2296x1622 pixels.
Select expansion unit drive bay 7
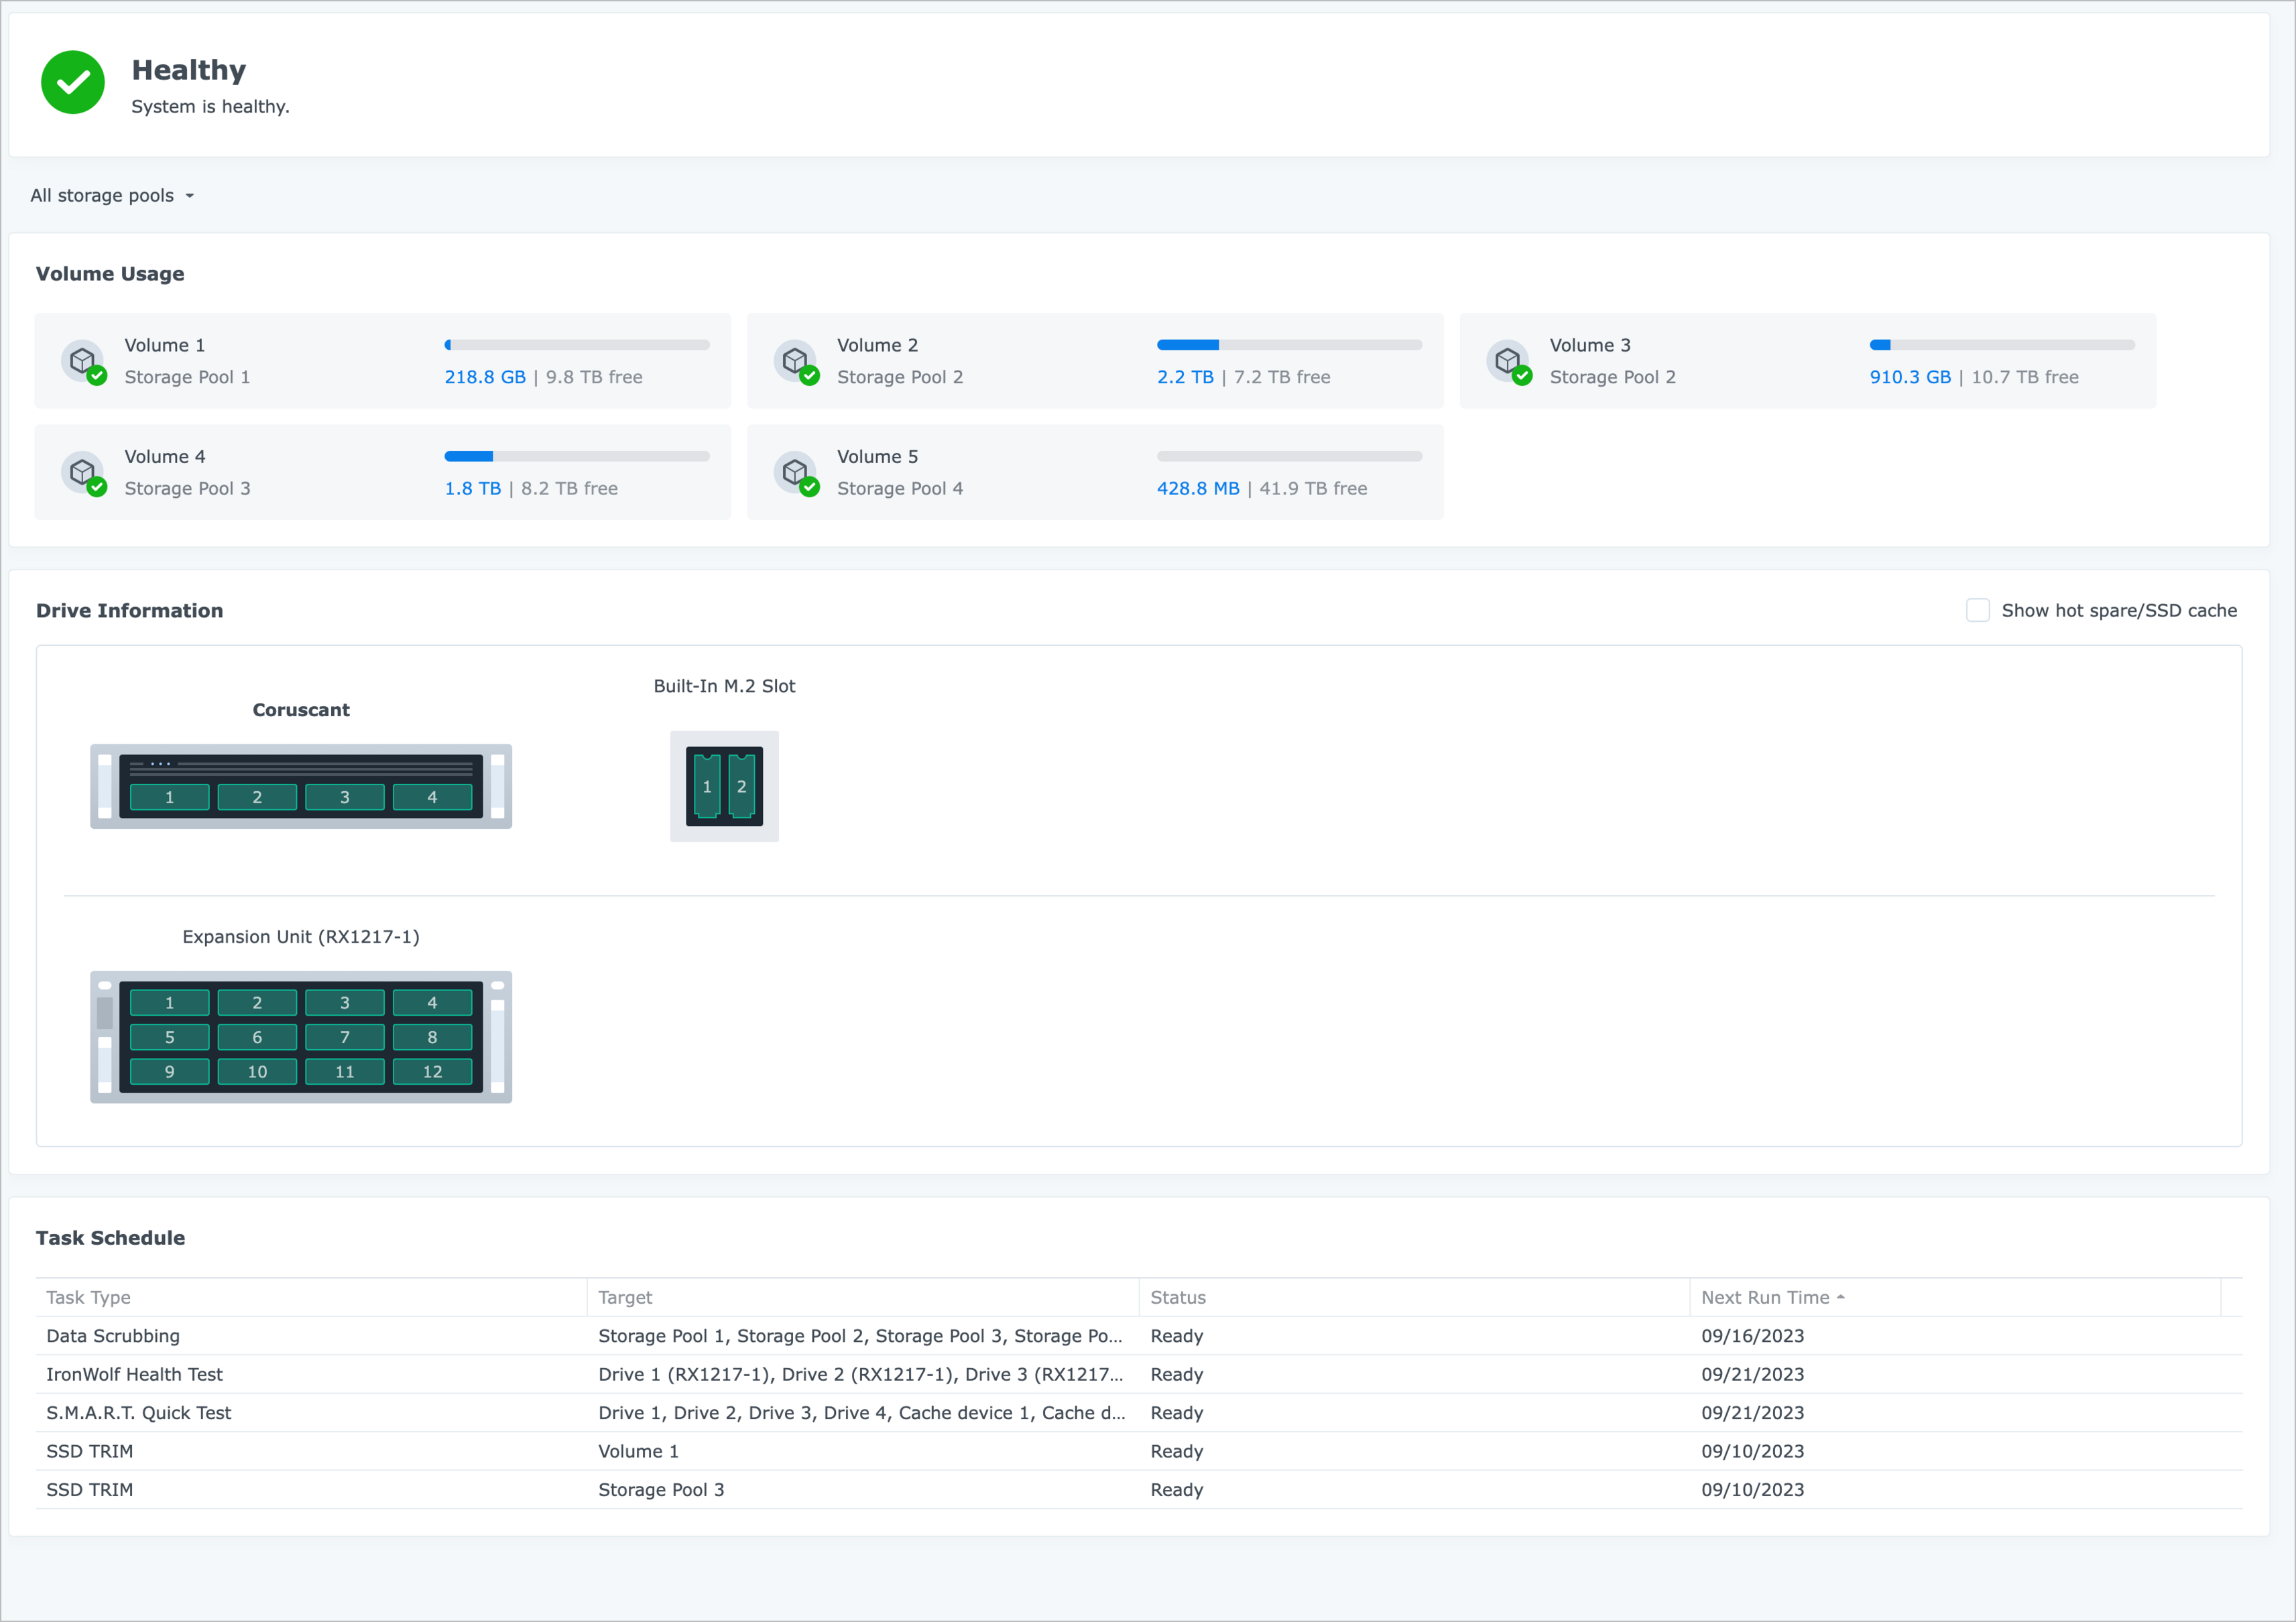345,1037
